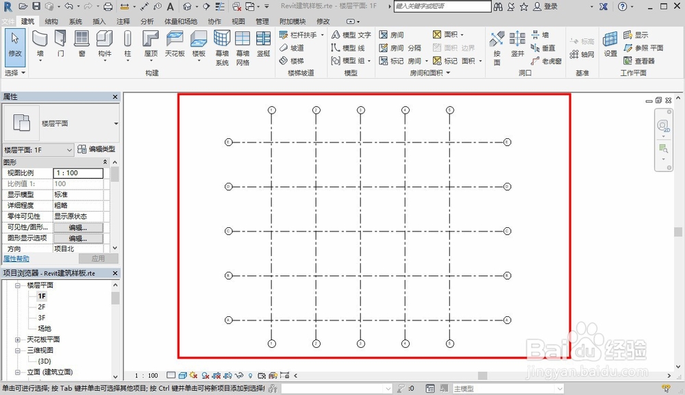Collapse the Floor Plans (楼层平面) tree node
The width and height of the screenshot is (685, 395).
(18, 285)
